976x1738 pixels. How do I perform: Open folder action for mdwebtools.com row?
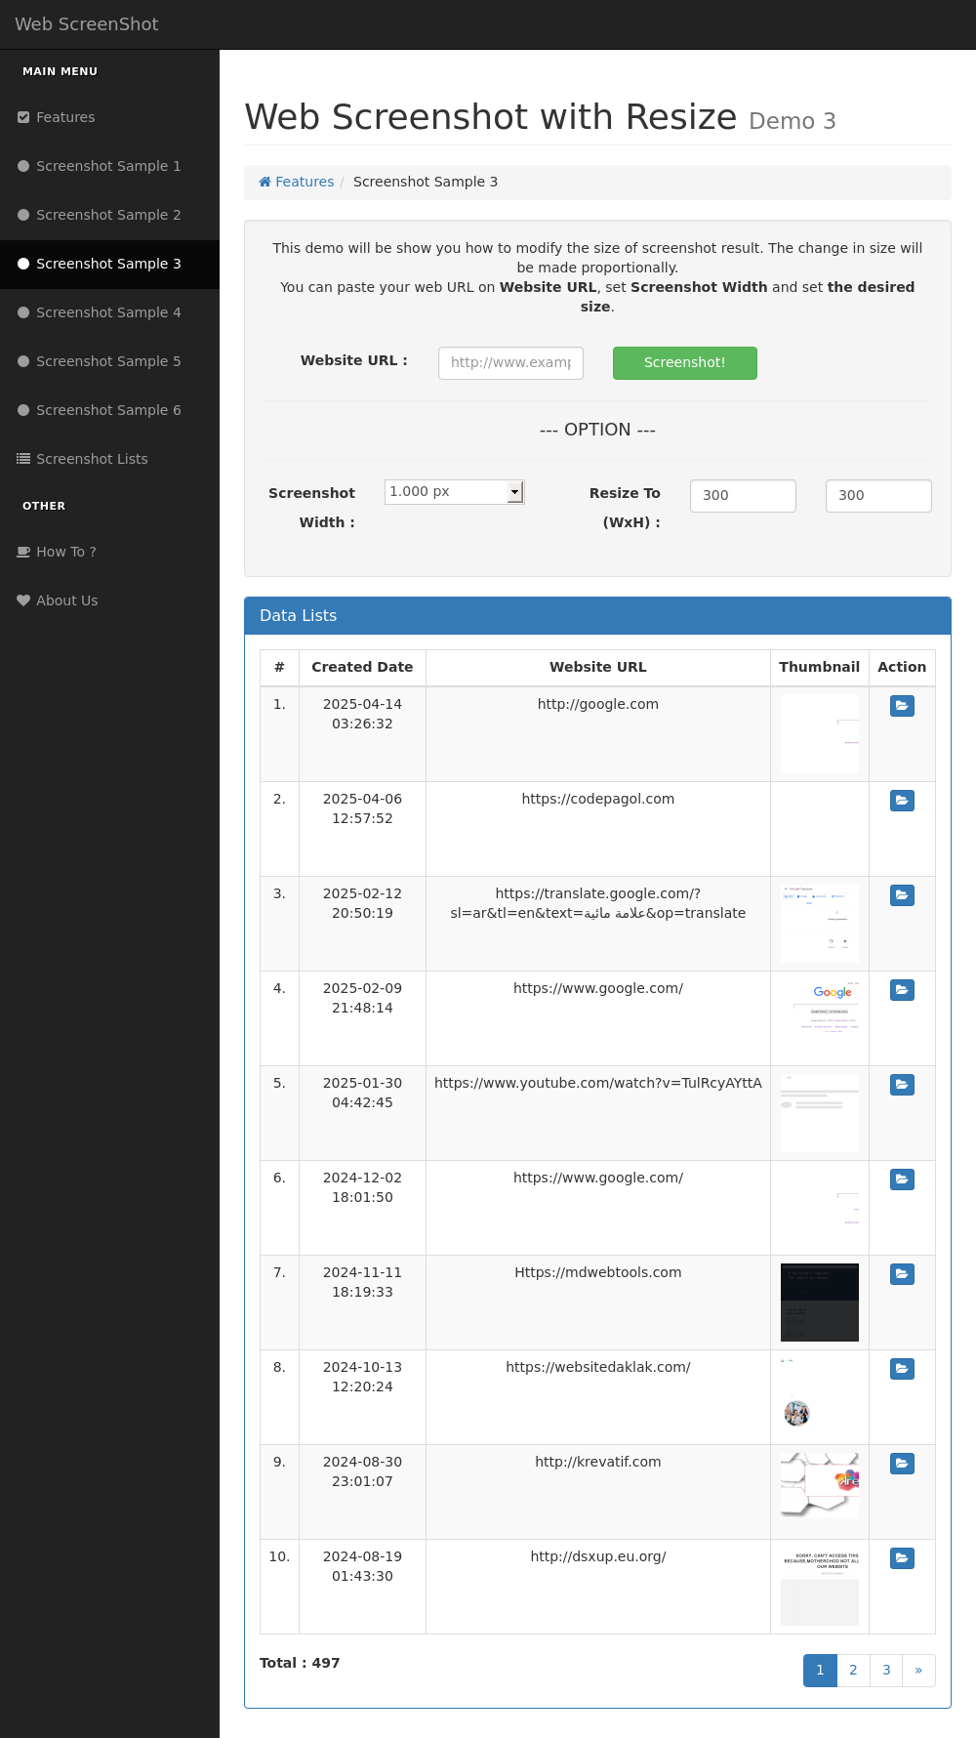coord(902,1274)
